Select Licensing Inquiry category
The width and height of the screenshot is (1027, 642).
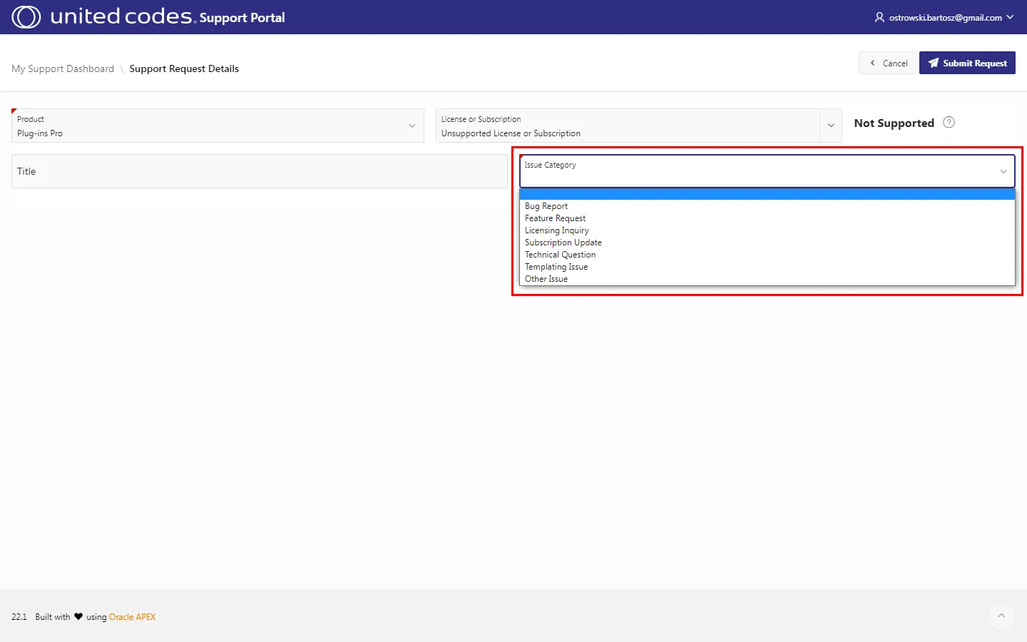click(x=556, y=230)
